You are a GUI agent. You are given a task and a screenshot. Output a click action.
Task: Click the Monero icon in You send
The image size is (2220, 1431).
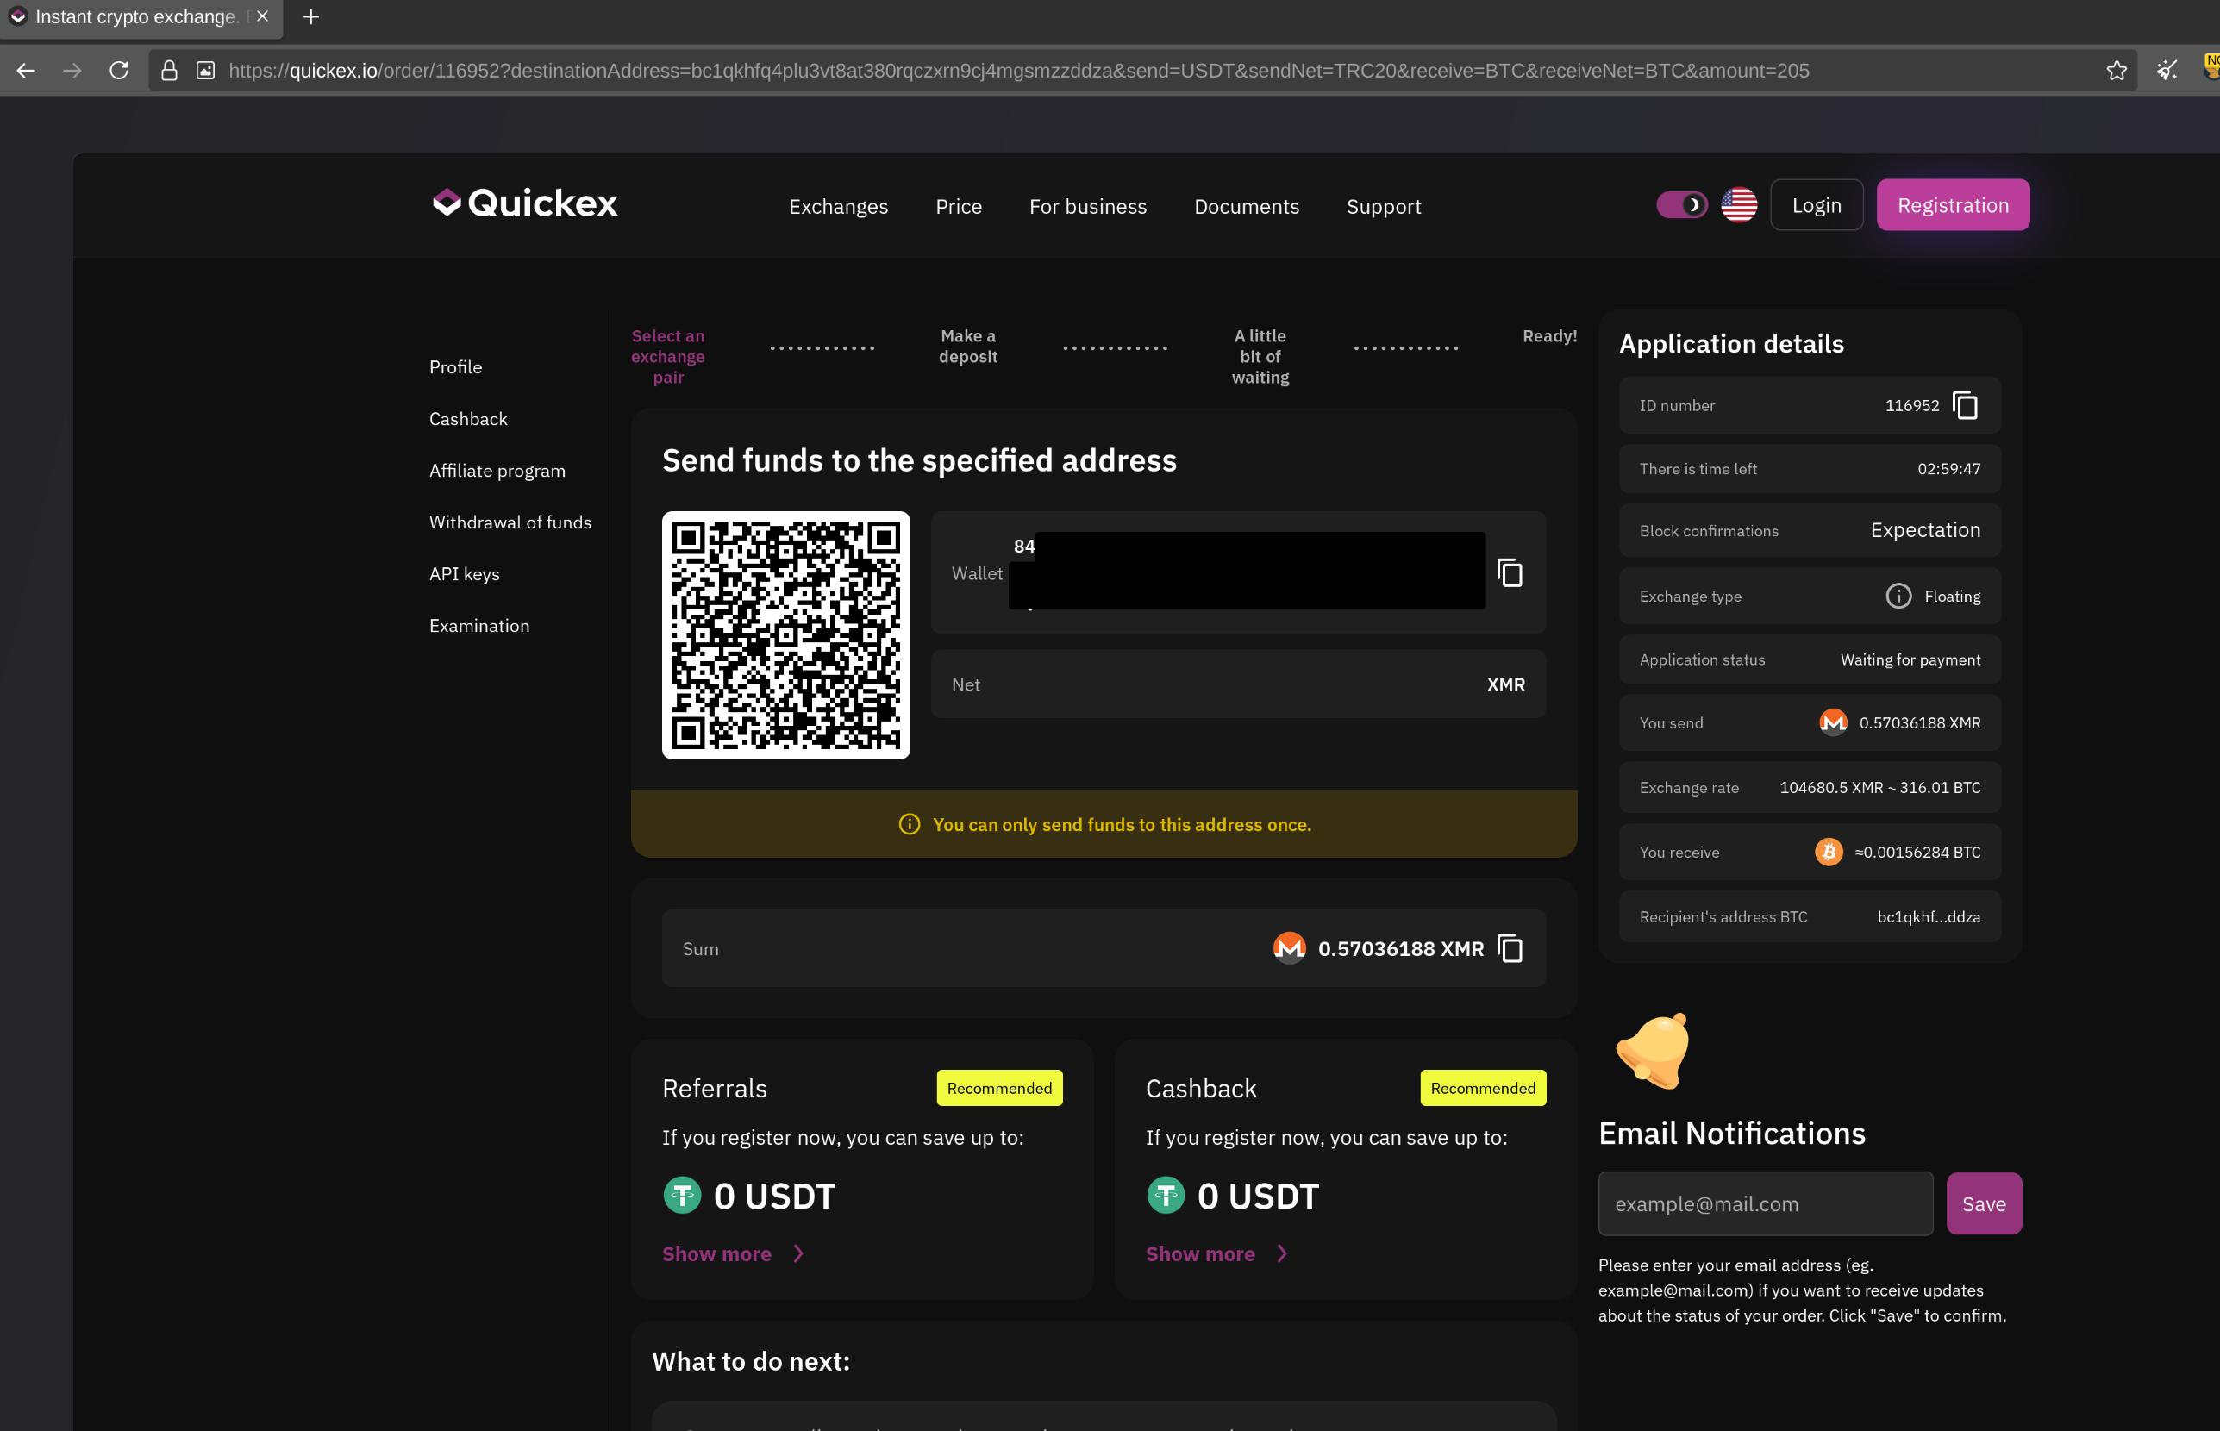(1833, 723)
